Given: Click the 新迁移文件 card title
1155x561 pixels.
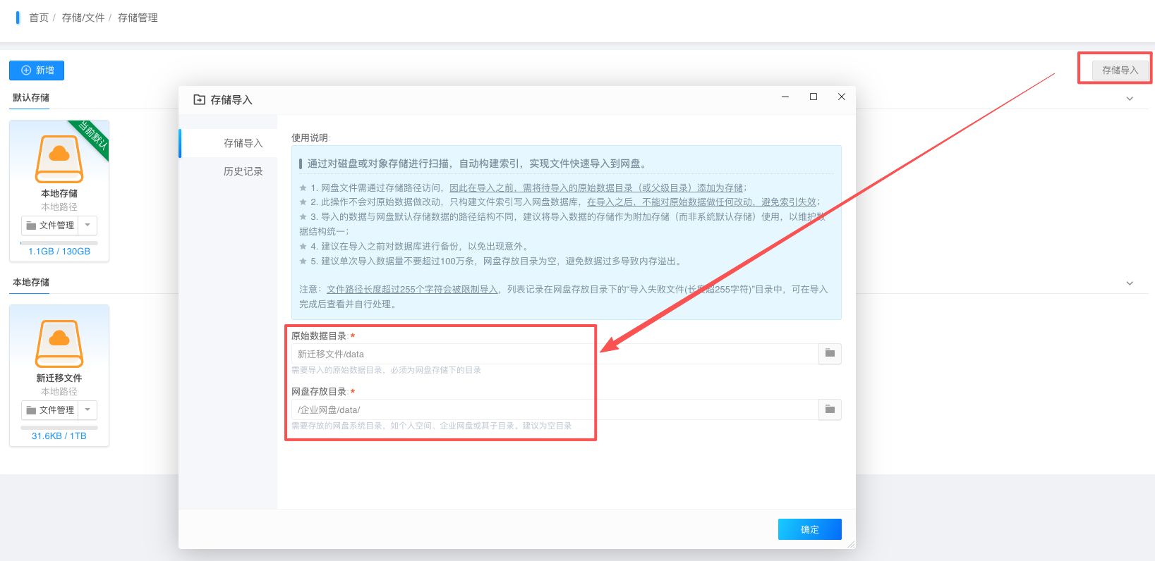Looking at the screenshot, I should point(59,378).
